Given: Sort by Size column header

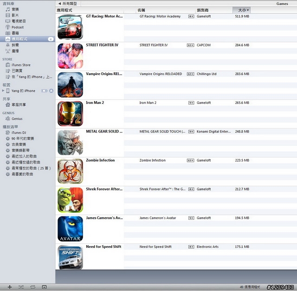Looking at the screenshot, I should pos(242,10).
